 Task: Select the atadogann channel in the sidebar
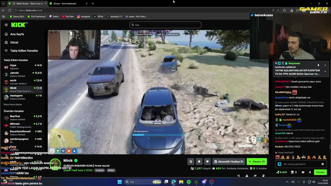[x=23, y=97]
